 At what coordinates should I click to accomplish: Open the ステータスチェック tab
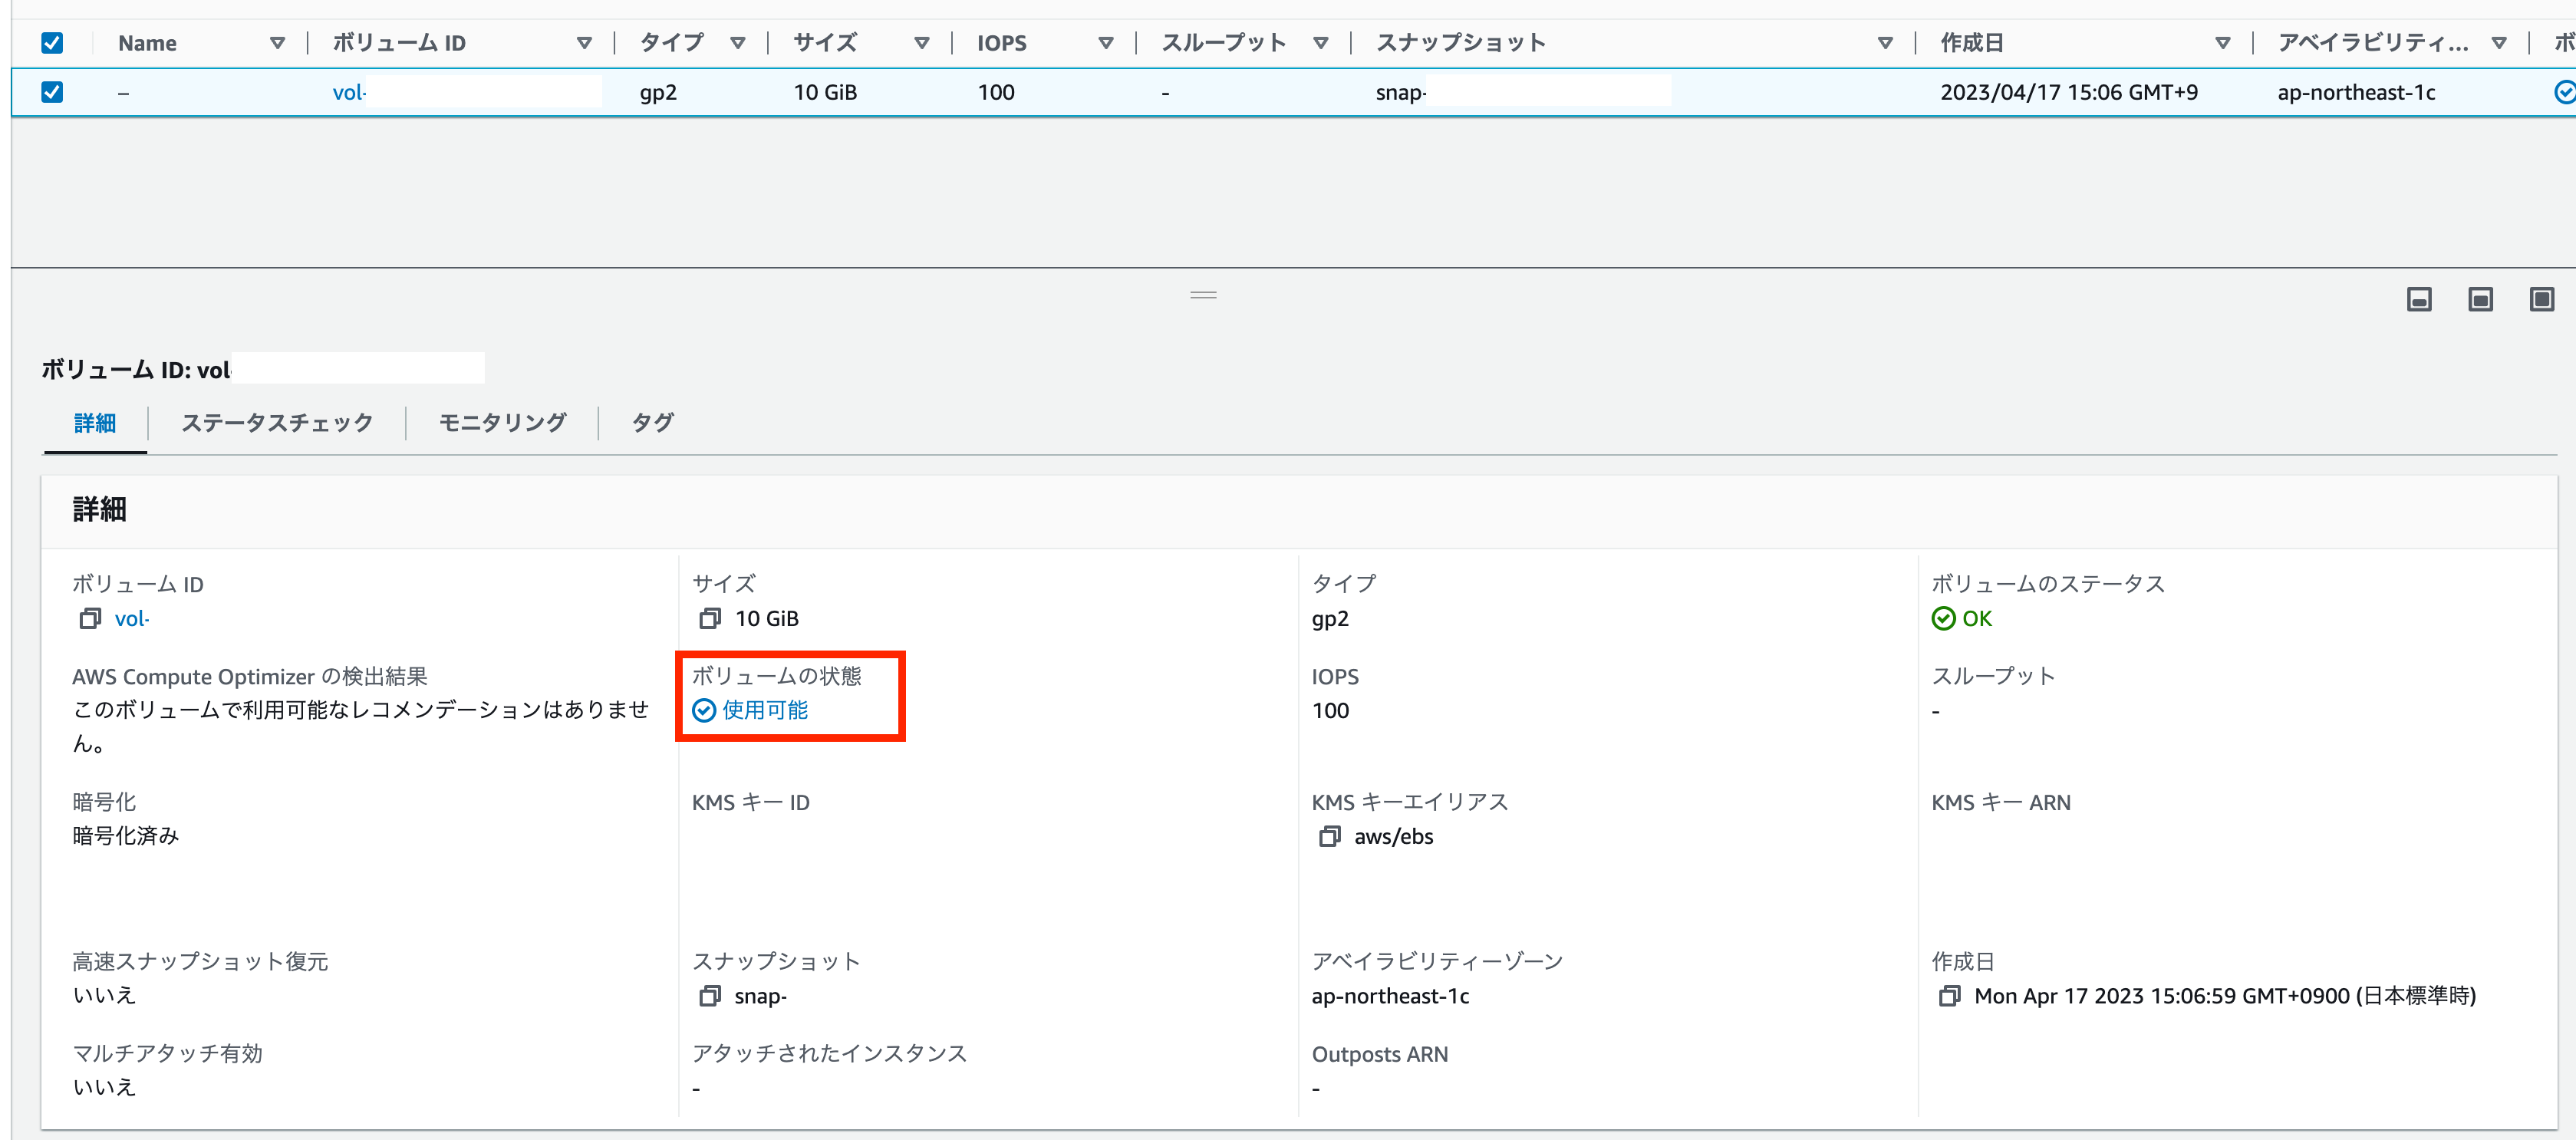(277, 422)
